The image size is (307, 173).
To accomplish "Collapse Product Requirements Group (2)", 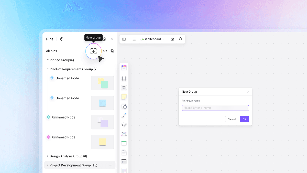I will tap(48, 69).
